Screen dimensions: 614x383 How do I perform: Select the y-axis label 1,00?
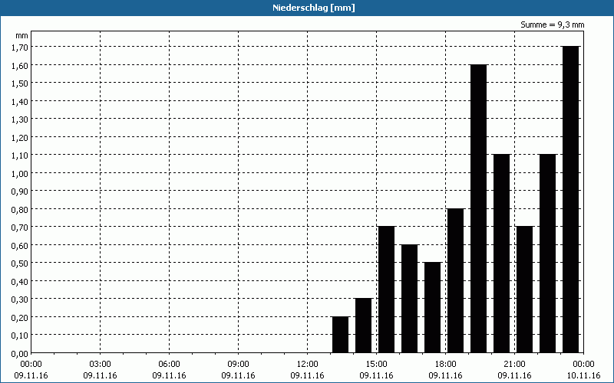pos(20,174)
